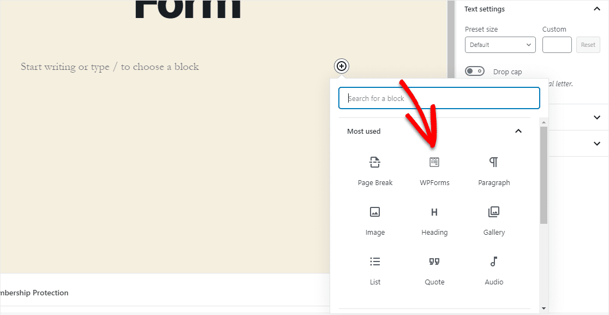Collapse the Most used section
The height and width of the screenshot is (315, 609).
518,131
